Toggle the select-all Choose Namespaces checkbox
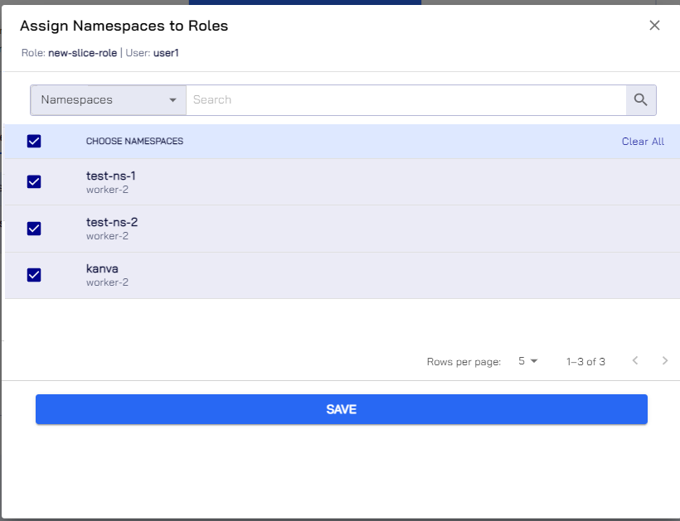 34,141
